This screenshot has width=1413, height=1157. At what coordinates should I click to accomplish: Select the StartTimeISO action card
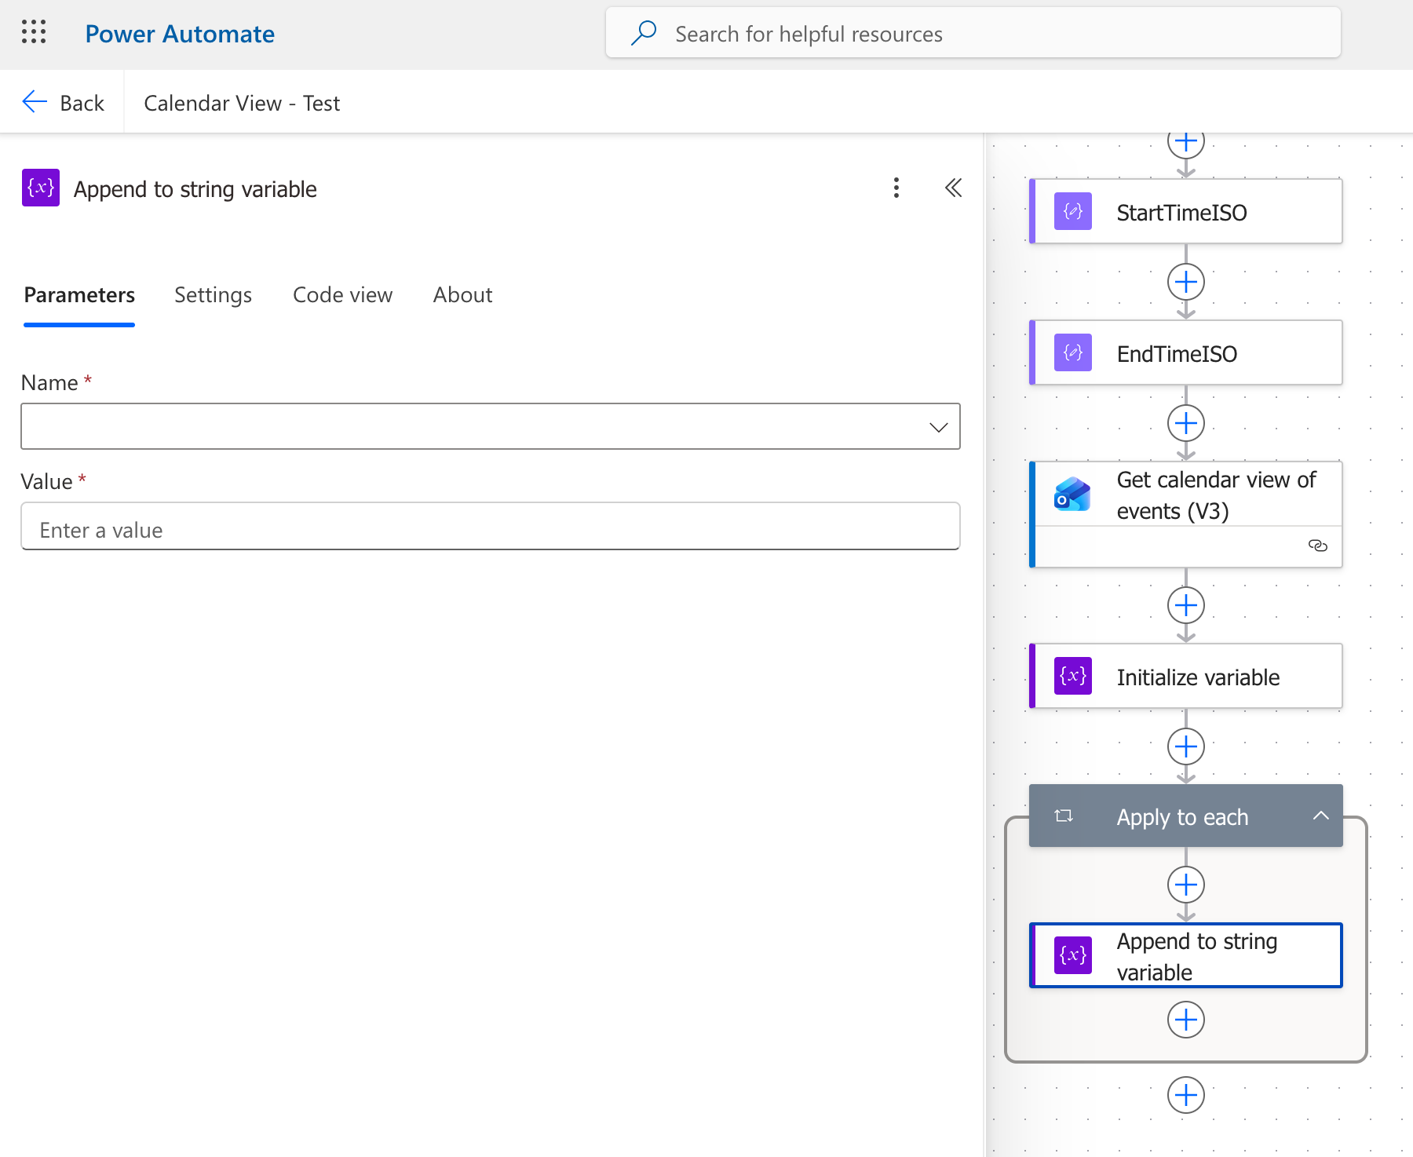click(x=1185, y=212)
